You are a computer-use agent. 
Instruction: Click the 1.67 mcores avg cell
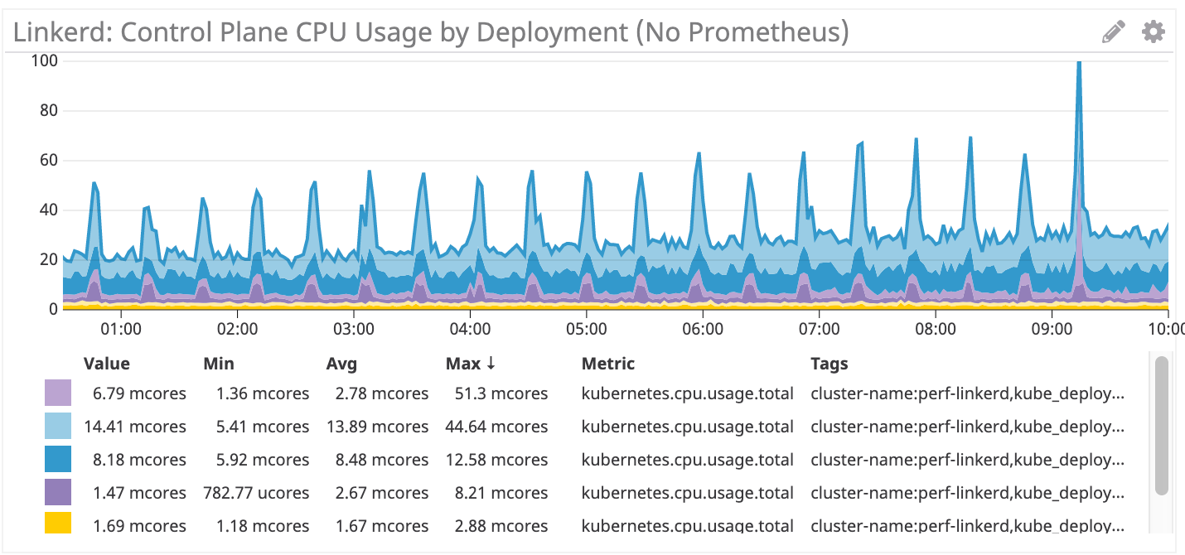click(x=382, y=526)
